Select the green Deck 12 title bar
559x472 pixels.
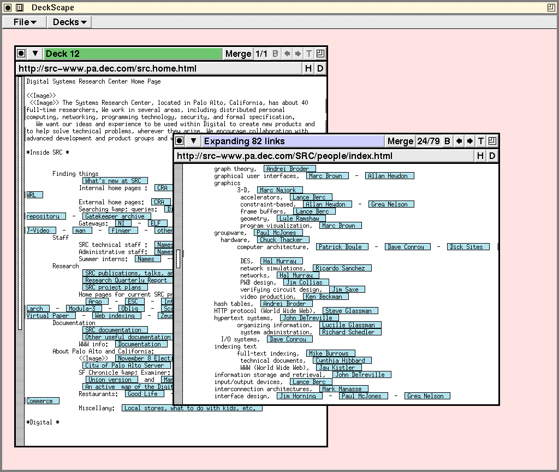(x=133, y=54)
